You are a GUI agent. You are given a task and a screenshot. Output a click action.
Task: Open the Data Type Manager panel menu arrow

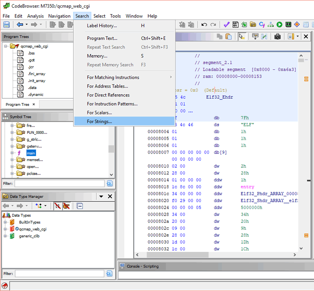coord(101,196)
